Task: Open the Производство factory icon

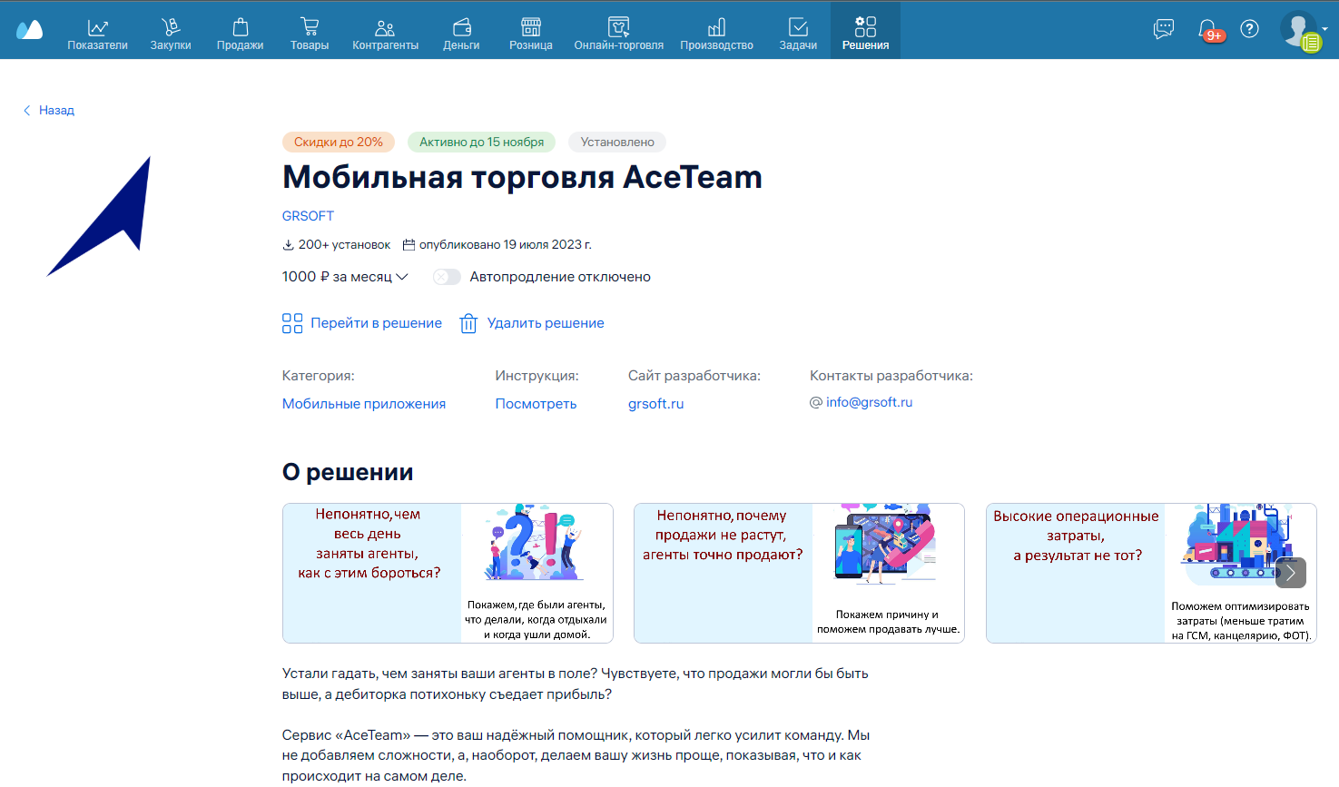Action: (716, 27)
